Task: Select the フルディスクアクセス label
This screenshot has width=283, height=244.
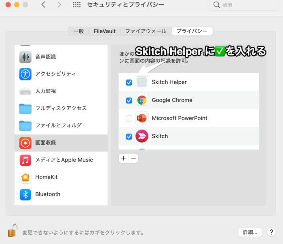Action: tap(61, 108)
